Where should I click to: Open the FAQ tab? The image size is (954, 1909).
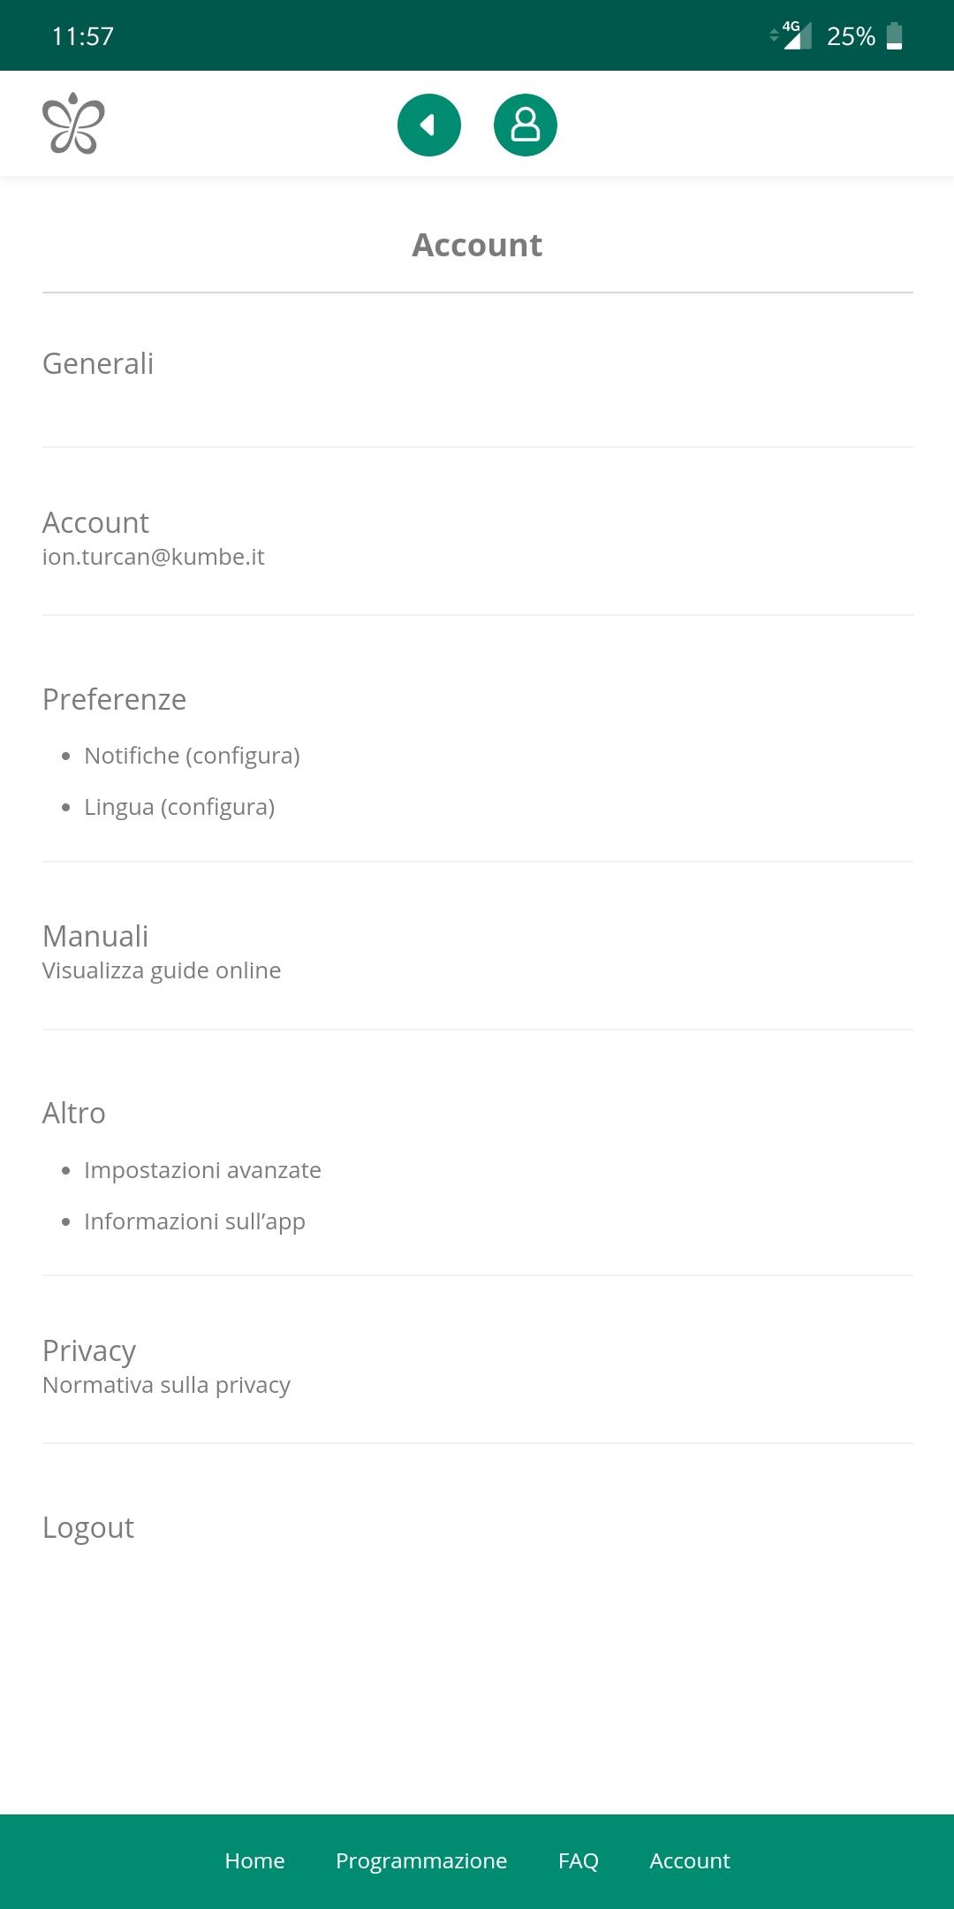click(579, 1860)
